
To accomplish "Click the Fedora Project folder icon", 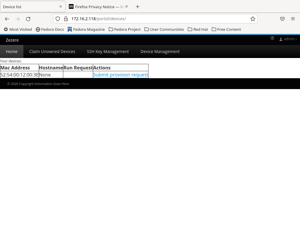I will (x=111, y=29).
